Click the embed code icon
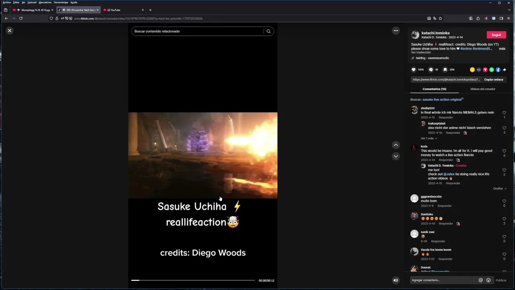This screenshot has width=515, height=290. (479, 70)
